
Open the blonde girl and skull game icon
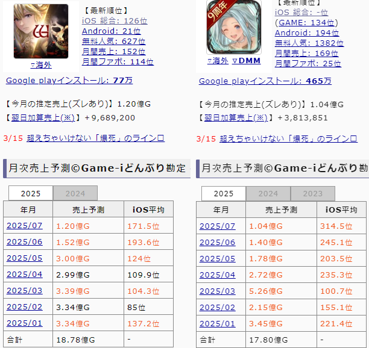[41, 31]
